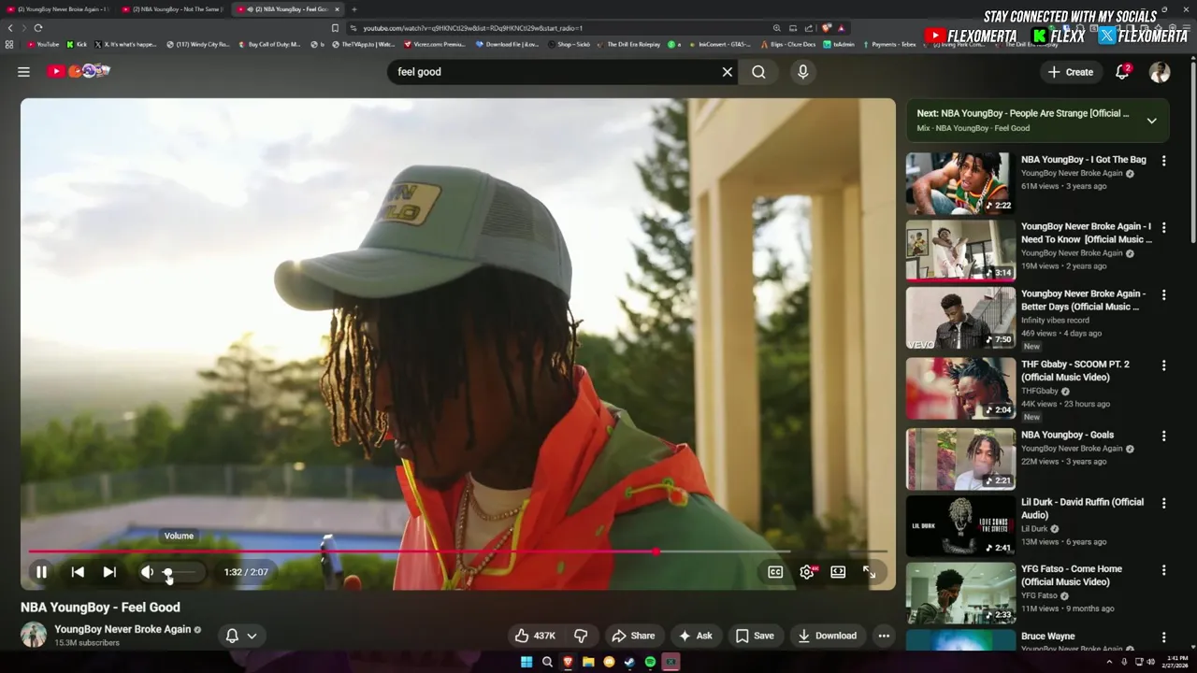This screenshot has height=673, width=1197.
Task: Open more options for SCOOM PT. 2
Action: (1163, 365)
